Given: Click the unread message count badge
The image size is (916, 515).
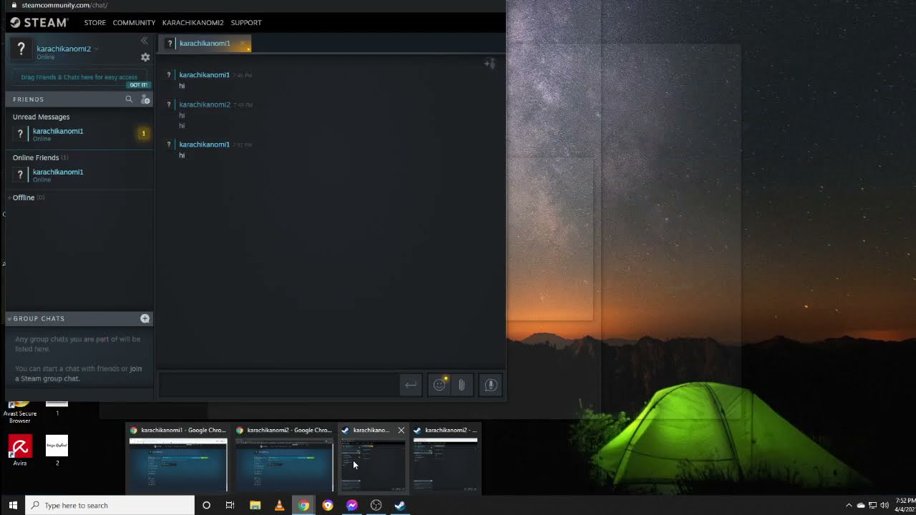Looking at the screenshot, I should pyautogui.click(x=143, y=133).
